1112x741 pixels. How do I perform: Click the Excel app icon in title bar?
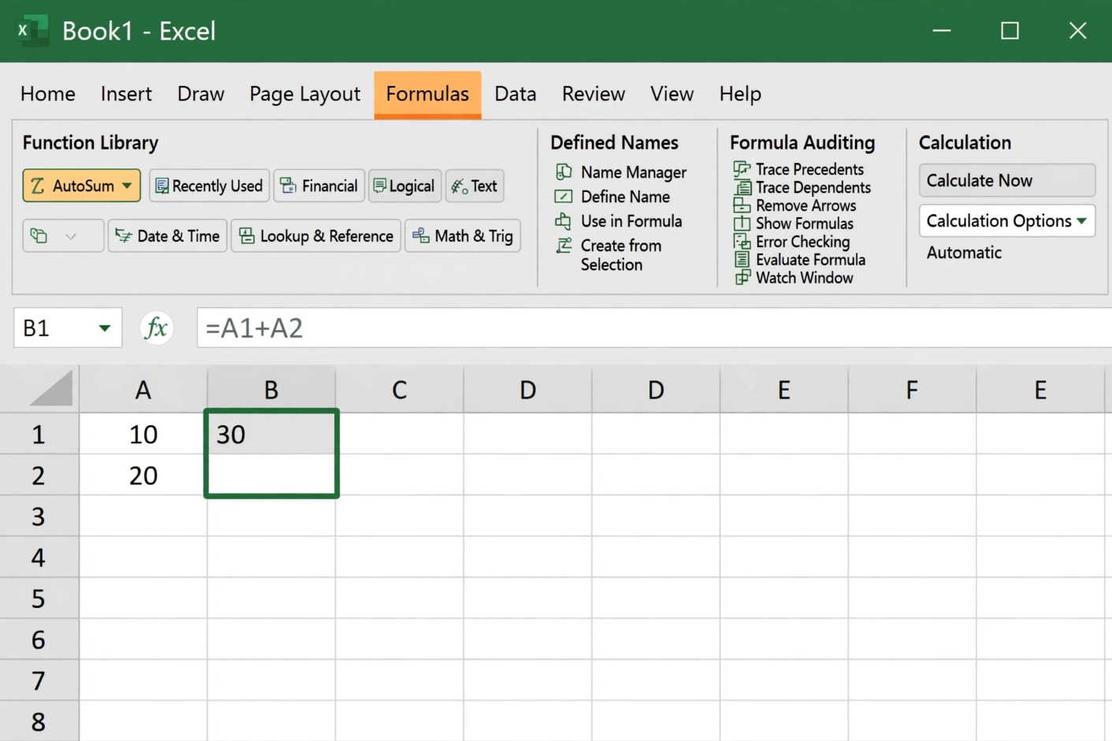click(x=32, y=31)
